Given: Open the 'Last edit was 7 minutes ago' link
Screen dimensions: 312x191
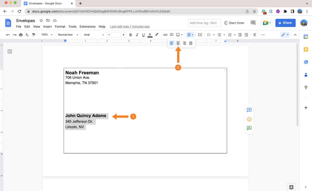Looking at the screenshot, I should pos(130,27).
